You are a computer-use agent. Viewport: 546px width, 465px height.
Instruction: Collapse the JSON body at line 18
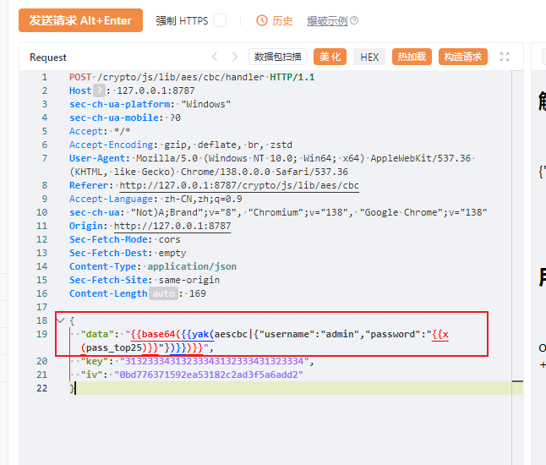pyautogui.click(x=61, y=320)
